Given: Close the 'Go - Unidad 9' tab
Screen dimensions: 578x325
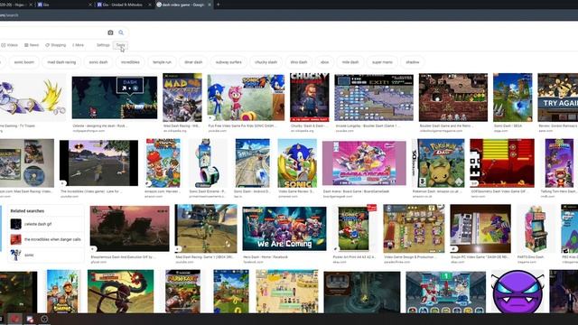Looking at the screenshot, I should pos(150,5).
